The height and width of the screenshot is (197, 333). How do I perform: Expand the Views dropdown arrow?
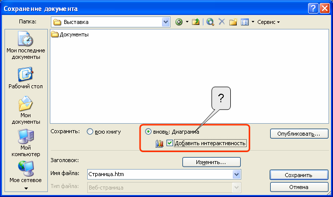(253, 22)
